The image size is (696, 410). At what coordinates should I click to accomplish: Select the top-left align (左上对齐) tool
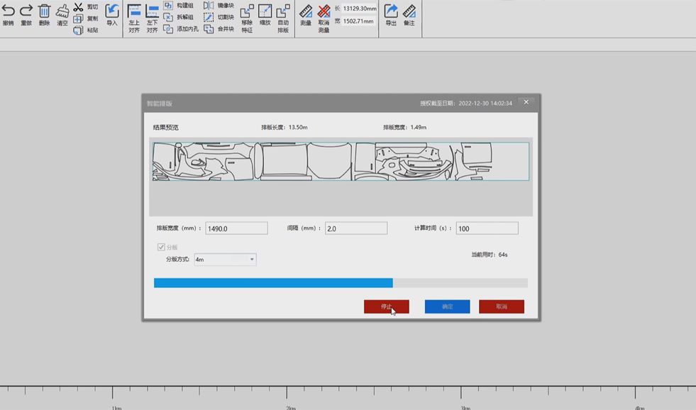[134, 12]
